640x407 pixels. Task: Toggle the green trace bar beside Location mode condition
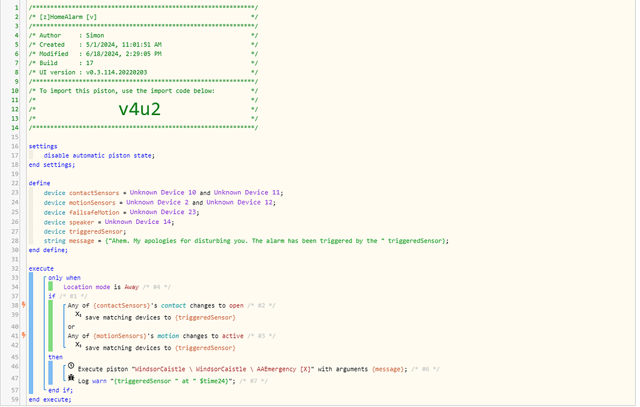point(50,287)
